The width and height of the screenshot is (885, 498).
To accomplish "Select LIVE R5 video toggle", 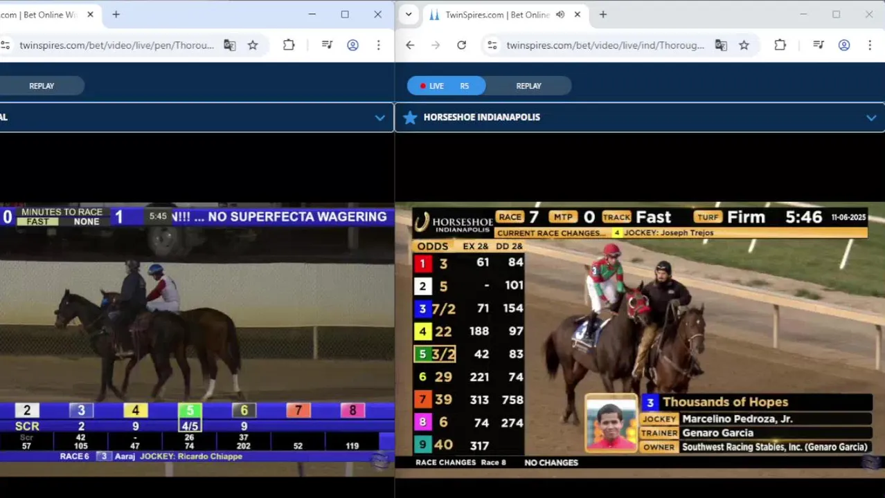I will point(446,86).
